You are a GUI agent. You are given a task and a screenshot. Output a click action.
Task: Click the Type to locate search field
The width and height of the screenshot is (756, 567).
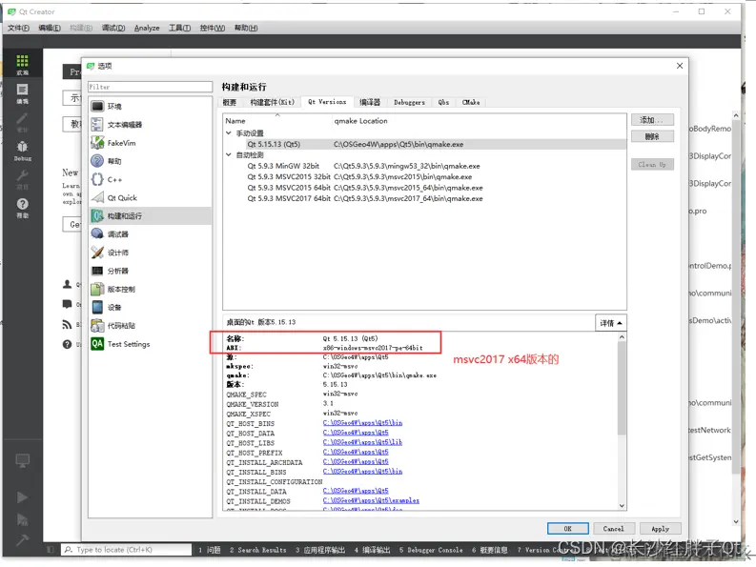coord(127,550)
